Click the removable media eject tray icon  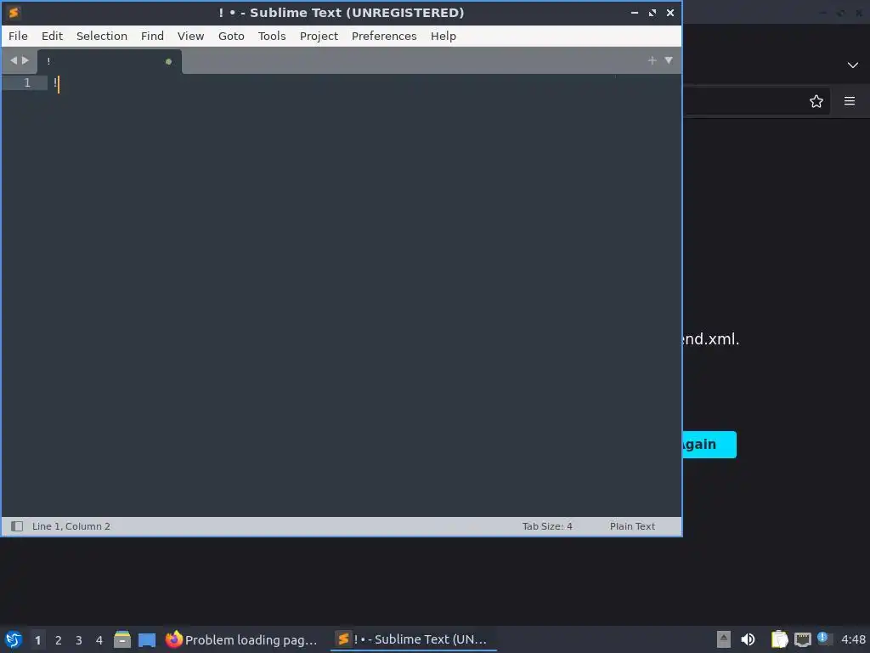pos(724,639)
